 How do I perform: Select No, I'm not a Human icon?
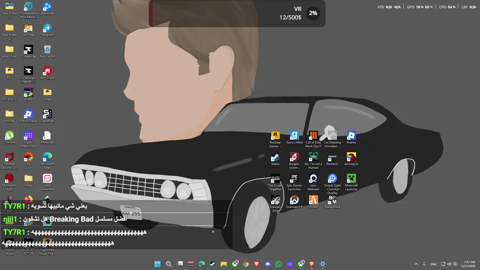[313, 161]
